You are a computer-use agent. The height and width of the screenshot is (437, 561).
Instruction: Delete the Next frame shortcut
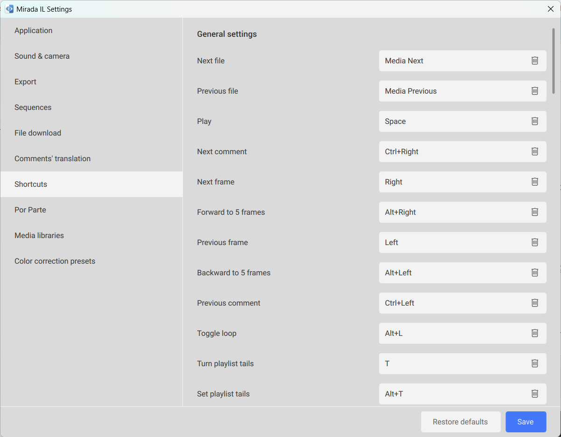tap(535, 182)
